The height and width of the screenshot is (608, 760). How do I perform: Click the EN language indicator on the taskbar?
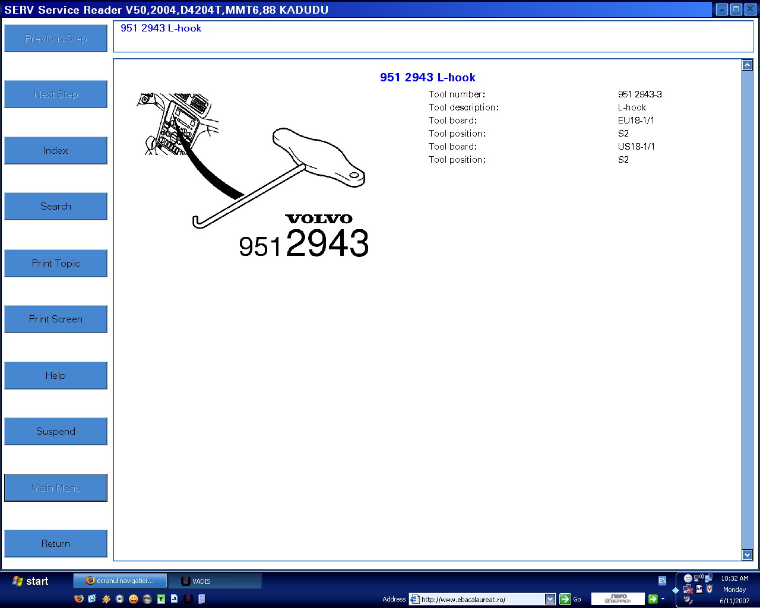662,581
